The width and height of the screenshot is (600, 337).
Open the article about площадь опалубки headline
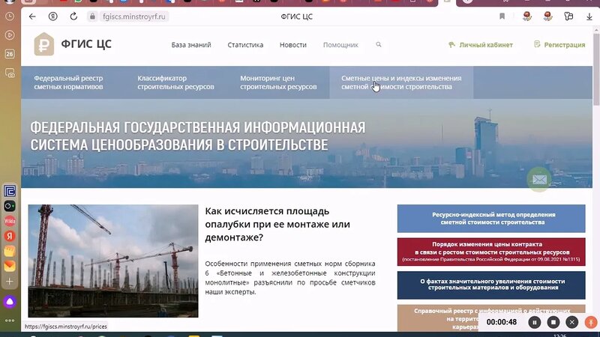pyautogui.click(x=277, y=224)
